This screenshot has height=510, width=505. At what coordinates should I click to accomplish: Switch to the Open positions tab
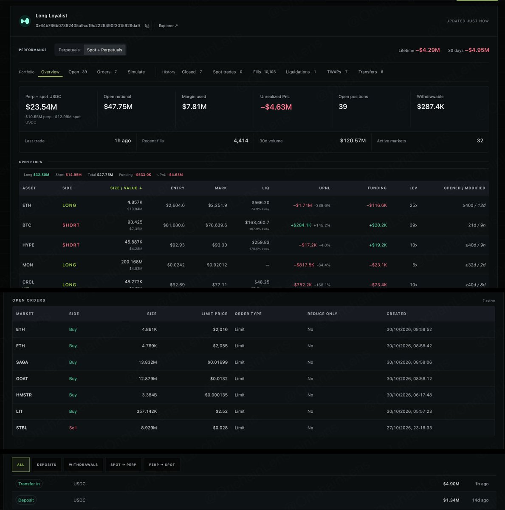78,72
